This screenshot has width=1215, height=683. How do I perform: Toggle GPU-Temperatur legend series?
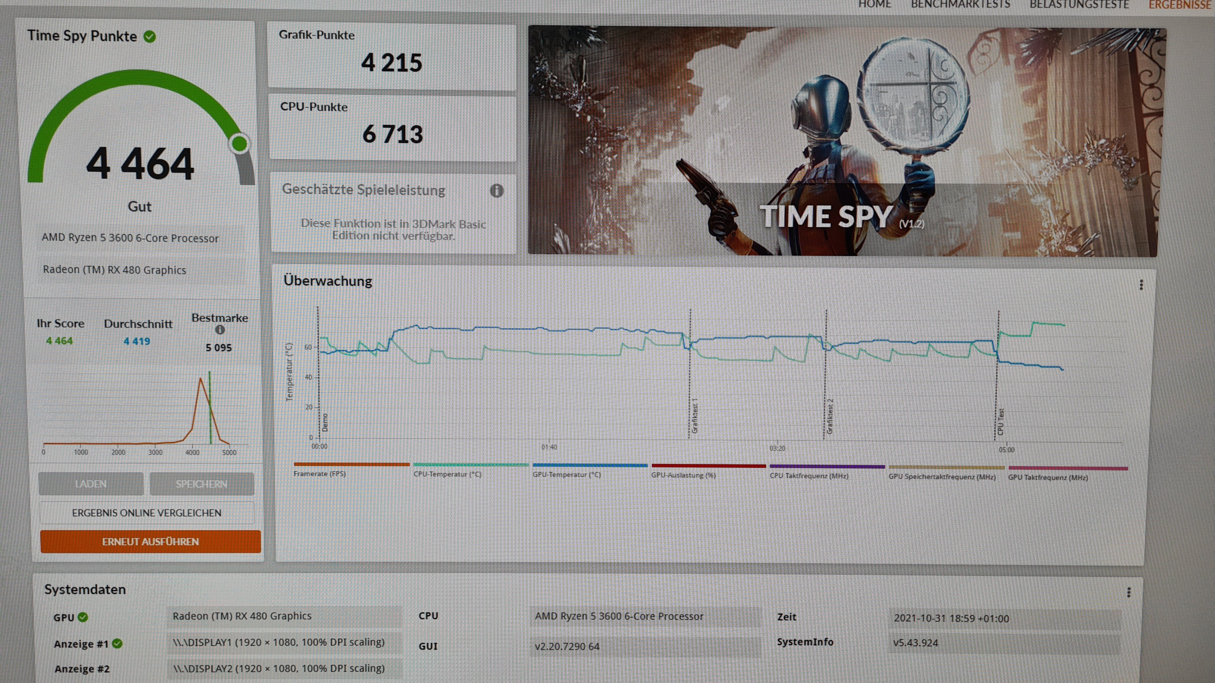point(566,475)
